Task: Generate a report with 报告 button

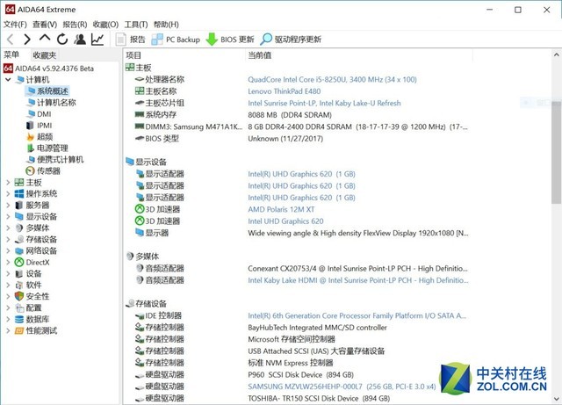Action: pos(131,40)
